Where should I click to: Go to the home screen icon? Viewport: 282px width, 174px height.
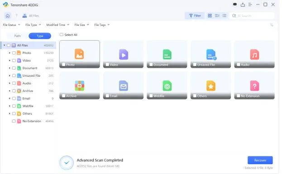(8, 16)
